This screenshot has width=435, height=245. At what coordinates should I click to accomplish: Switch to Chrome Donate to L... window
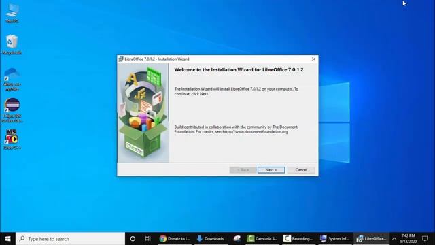point(175,239)
